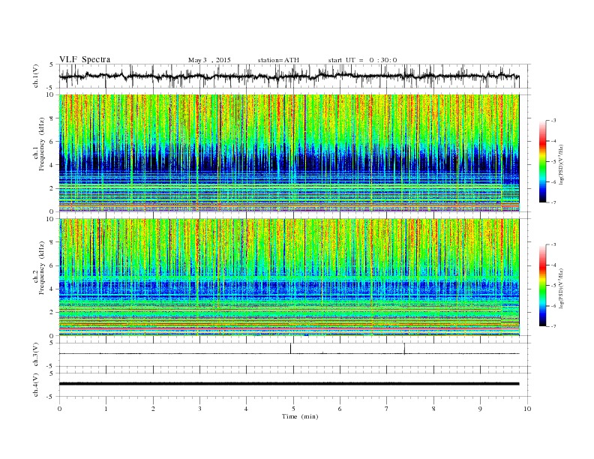
Task: Click the "3" tick on the time axis
Action: (x=199, y=409)
